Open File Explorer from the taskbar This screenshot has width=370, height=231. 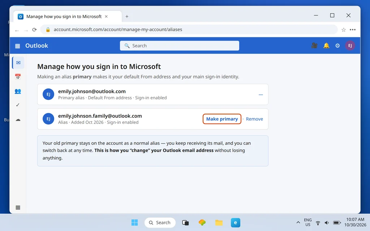tap(219, 222)
